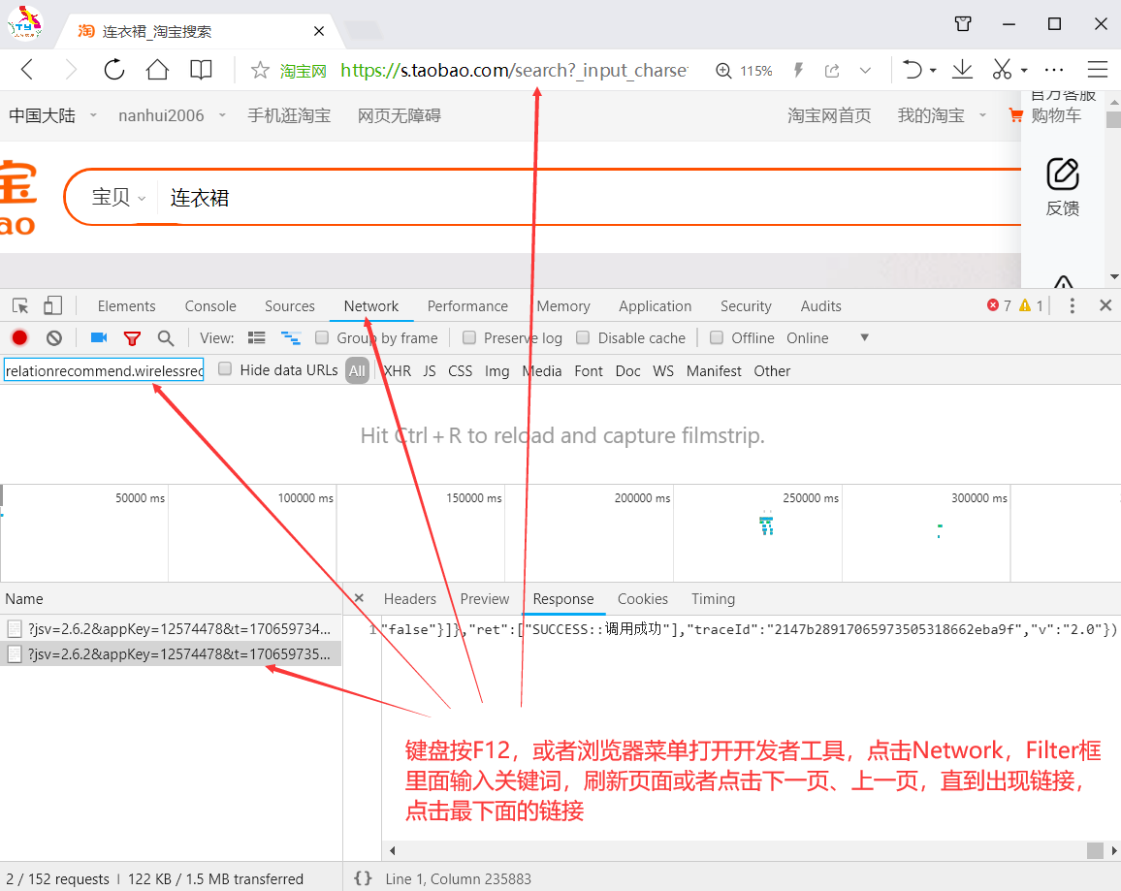Open the DevTools three-dot menu
Screen dimensions: 1121x891
(1072, 306)
